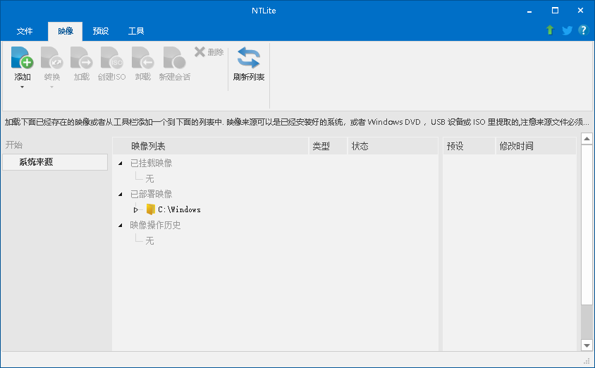Click the 转换 (Convert) icon
Image resolution: width=595 pixels, height=368 pixels.
pos(51,58)
